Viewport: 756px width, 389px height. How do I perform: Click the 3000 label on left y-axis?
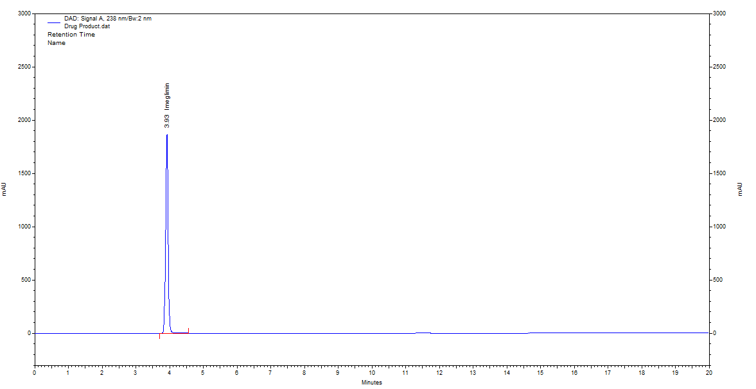pyautogui.click(x=24, y=13)
